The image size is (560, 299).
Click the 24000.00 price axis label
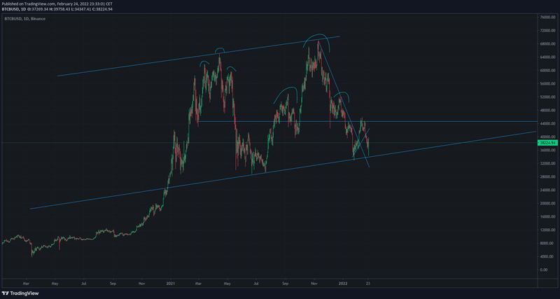547,190
